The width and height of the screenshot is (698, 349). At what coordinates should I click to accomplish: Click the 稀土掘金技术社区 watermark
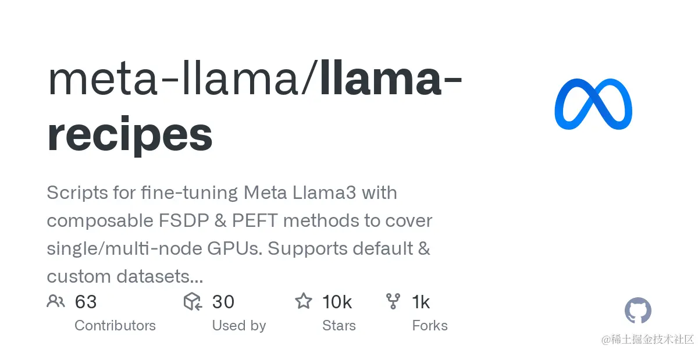click(648, 339)
